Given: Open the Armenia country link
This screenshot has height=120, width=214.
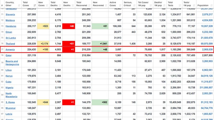Looking at the screenshot, I should pos(10,49).
